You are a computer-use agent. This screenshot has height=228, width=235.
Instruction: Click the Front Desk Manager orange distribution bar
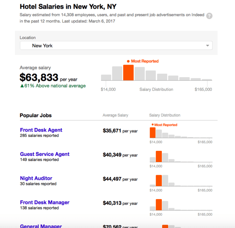(x=159, y=205)
